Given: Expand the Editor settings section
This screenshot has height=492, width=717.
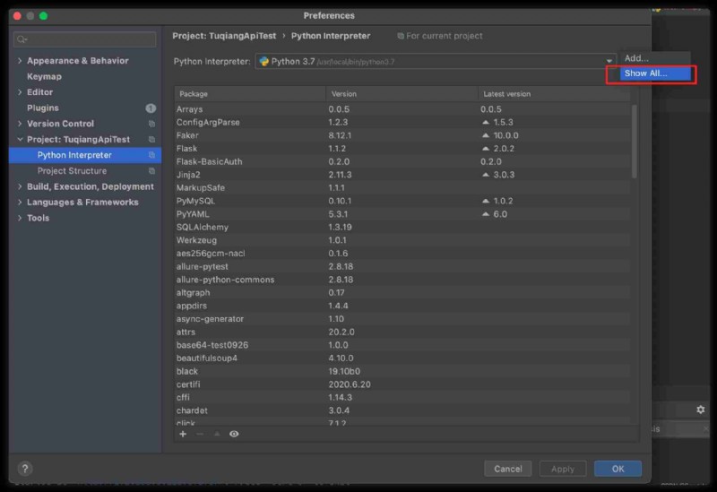Looking at the screenshot, I should [x=20, y=92].
